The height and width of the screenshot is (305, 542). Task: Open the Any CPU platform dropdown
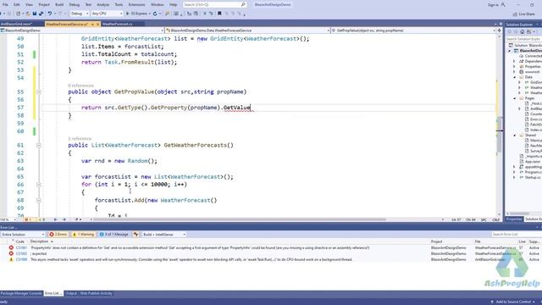click(107, 14)
